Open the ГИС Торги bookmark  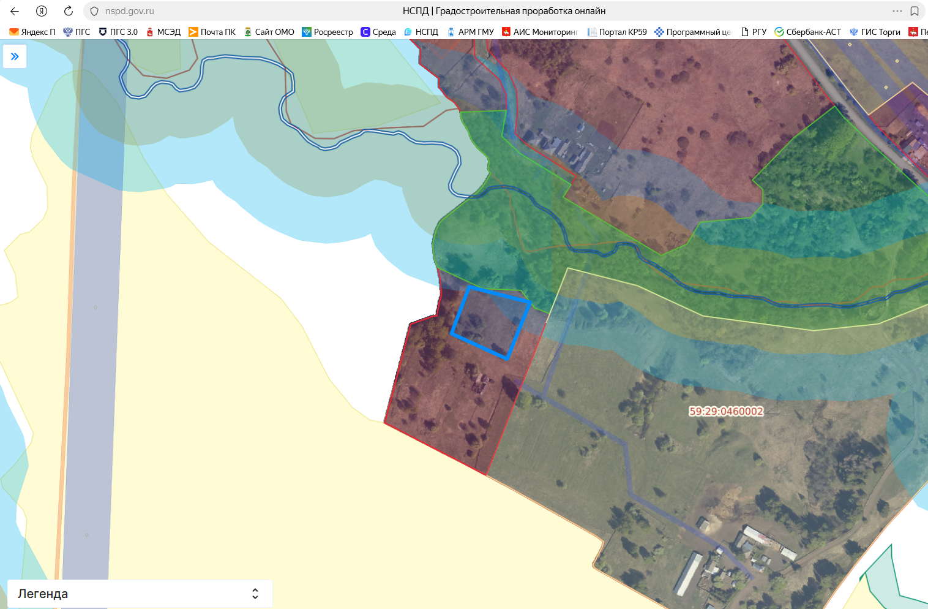[x=875, y=32]
